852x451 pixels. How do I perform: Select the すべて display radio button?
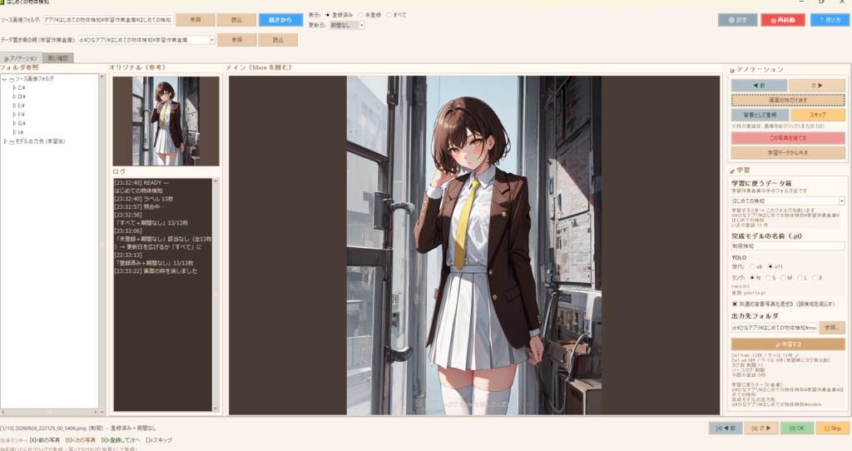click(x=389, y=15)
